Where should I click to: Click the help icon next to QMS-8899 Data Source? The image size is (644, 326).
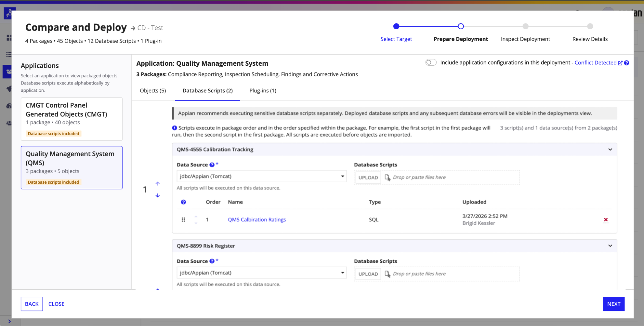[212, 261]
